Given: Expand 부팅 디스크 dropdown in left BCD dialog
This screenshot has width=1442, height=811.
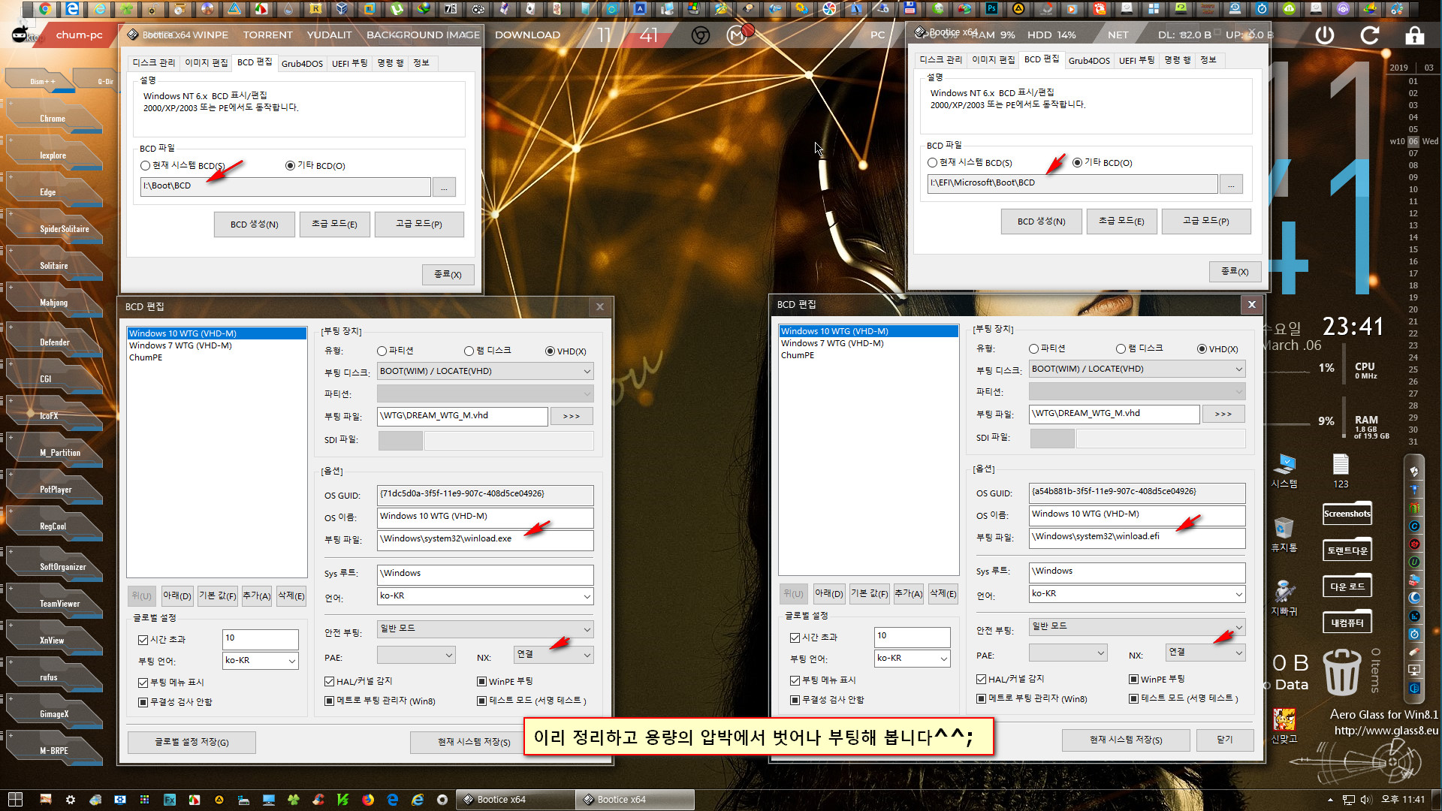Looking at the screenshot, I should point(587,371).
